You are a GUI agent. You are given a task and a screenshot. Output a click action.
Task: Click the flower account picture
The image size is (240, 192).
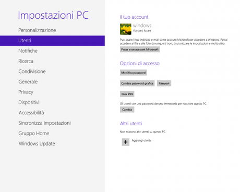[126, 29]
